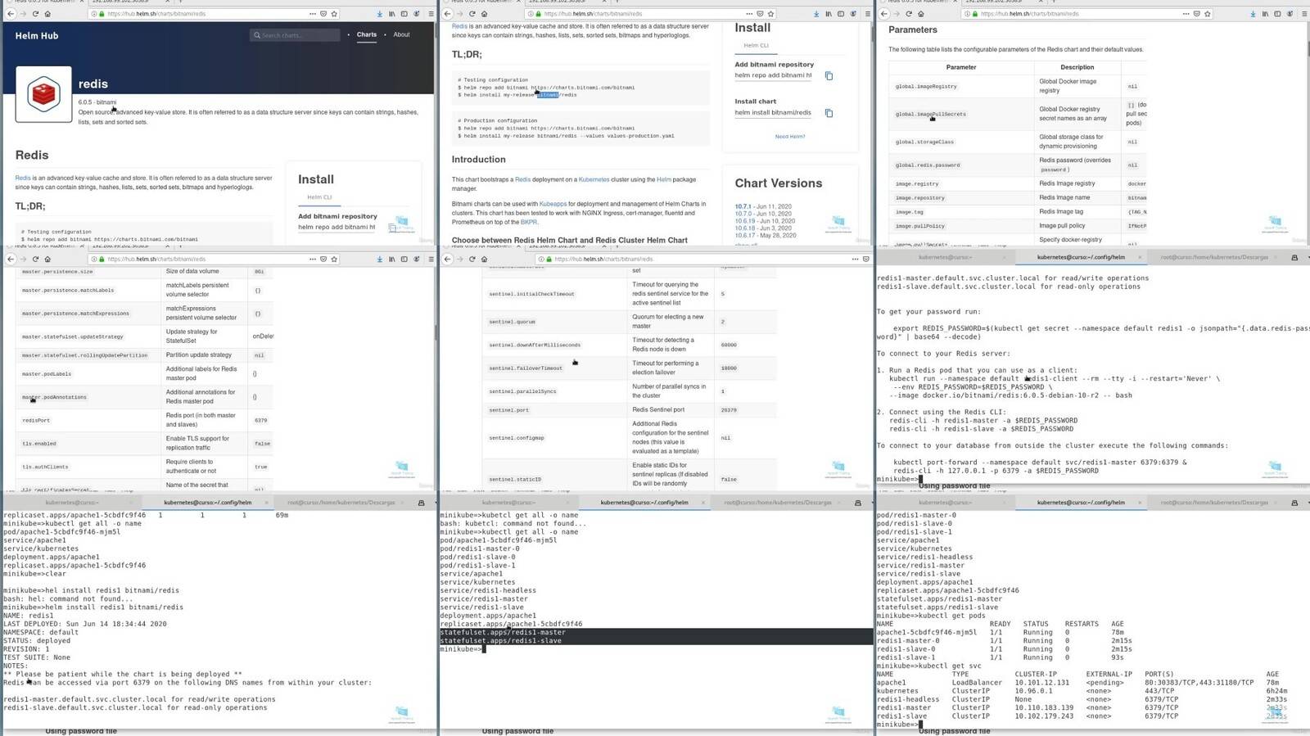Open terminal menu icon in redis-cli instructions terminal

[x=1294, y=257]
